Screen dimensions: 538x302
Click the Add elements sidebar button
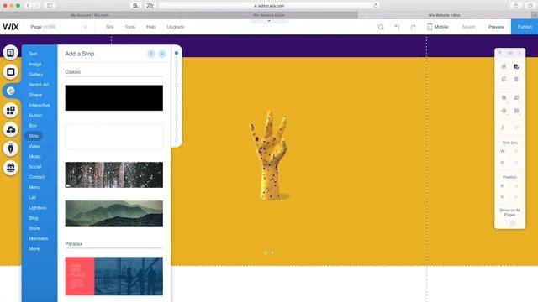click(11, 91)
